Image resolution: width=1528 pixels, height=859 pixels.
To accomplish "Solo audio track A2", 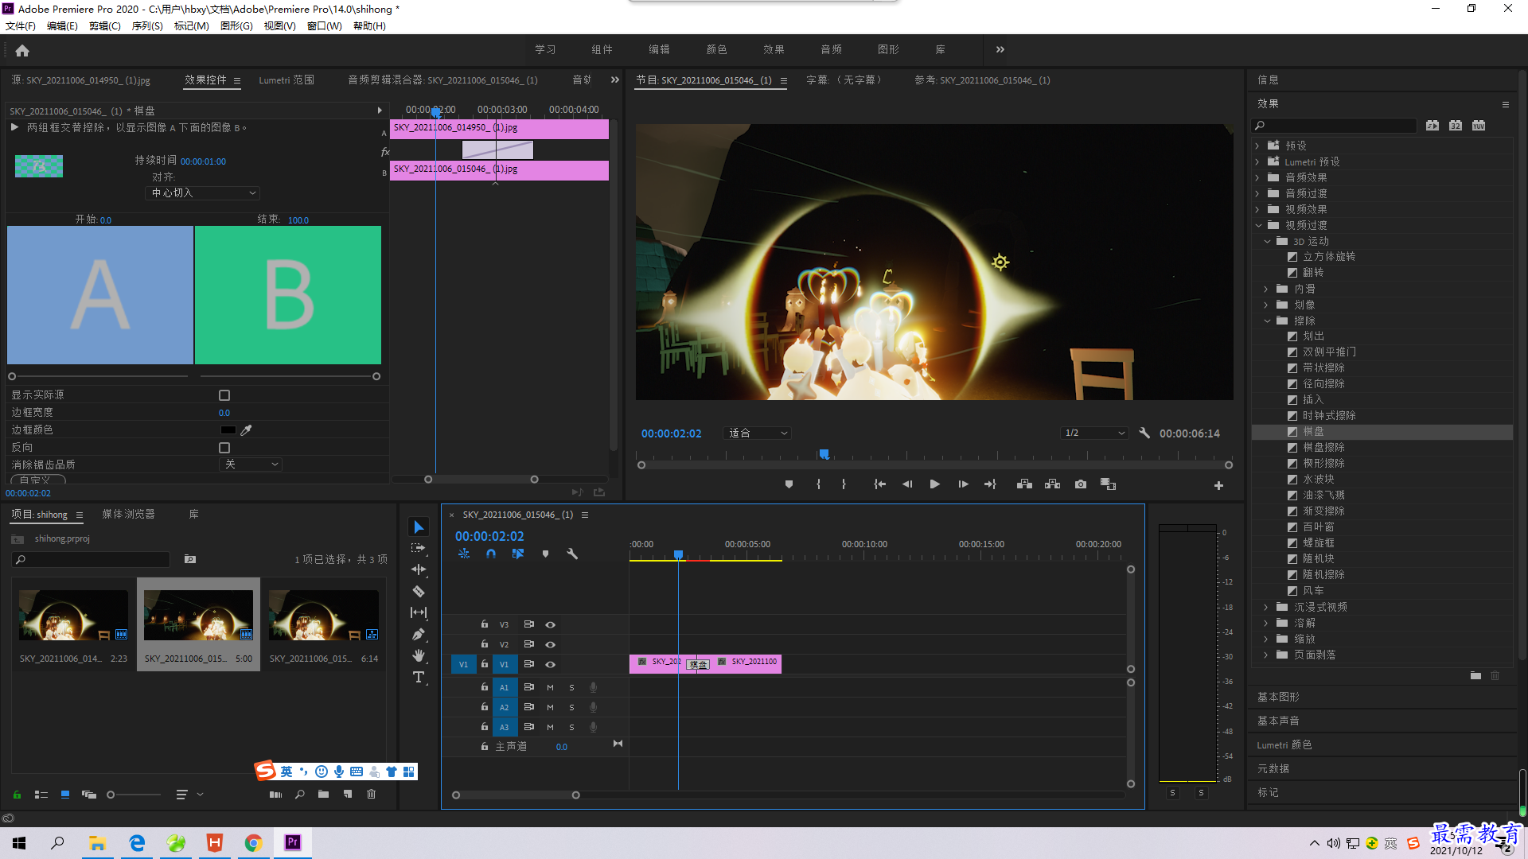I will pyautogui.click(x=571, y=707).
